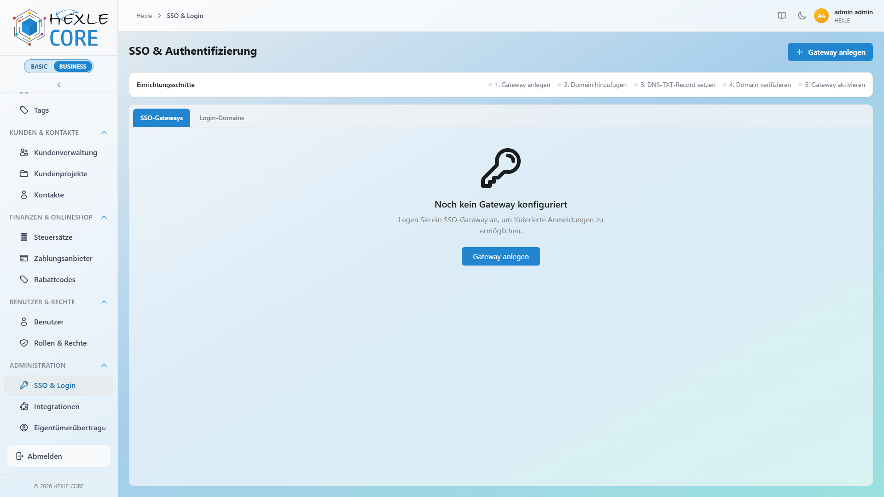Click step 3. DNS-TXT-Record setzen

tap(675, 85)
